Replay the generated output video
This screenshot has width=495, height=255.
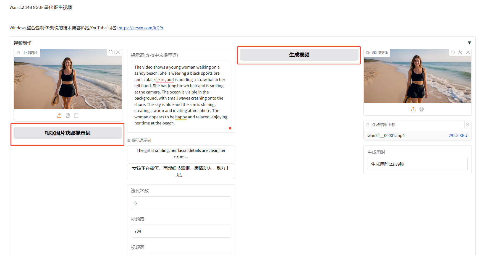[x=453, y=52]
